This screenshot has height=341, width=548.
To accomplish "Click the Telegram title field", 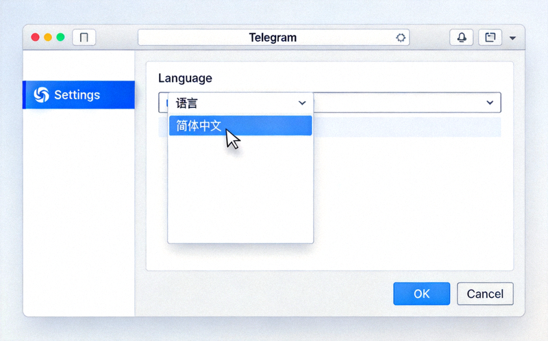I will 273,38.
